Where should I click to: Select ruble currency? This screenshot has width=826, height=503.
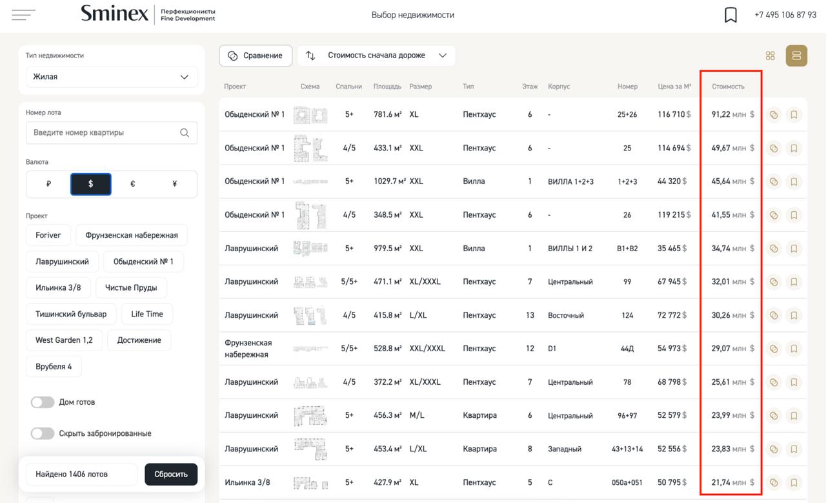click(x=48, y=184)
